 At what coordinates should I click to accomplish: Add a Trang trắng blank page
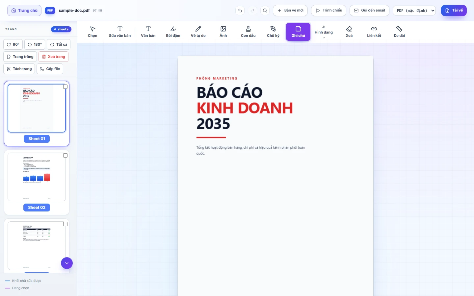20,57
